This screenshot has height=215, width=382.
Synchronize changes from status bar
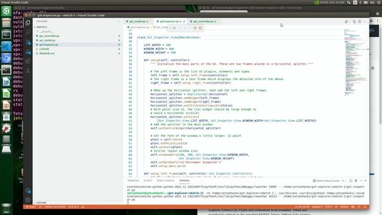coord(41,207)
